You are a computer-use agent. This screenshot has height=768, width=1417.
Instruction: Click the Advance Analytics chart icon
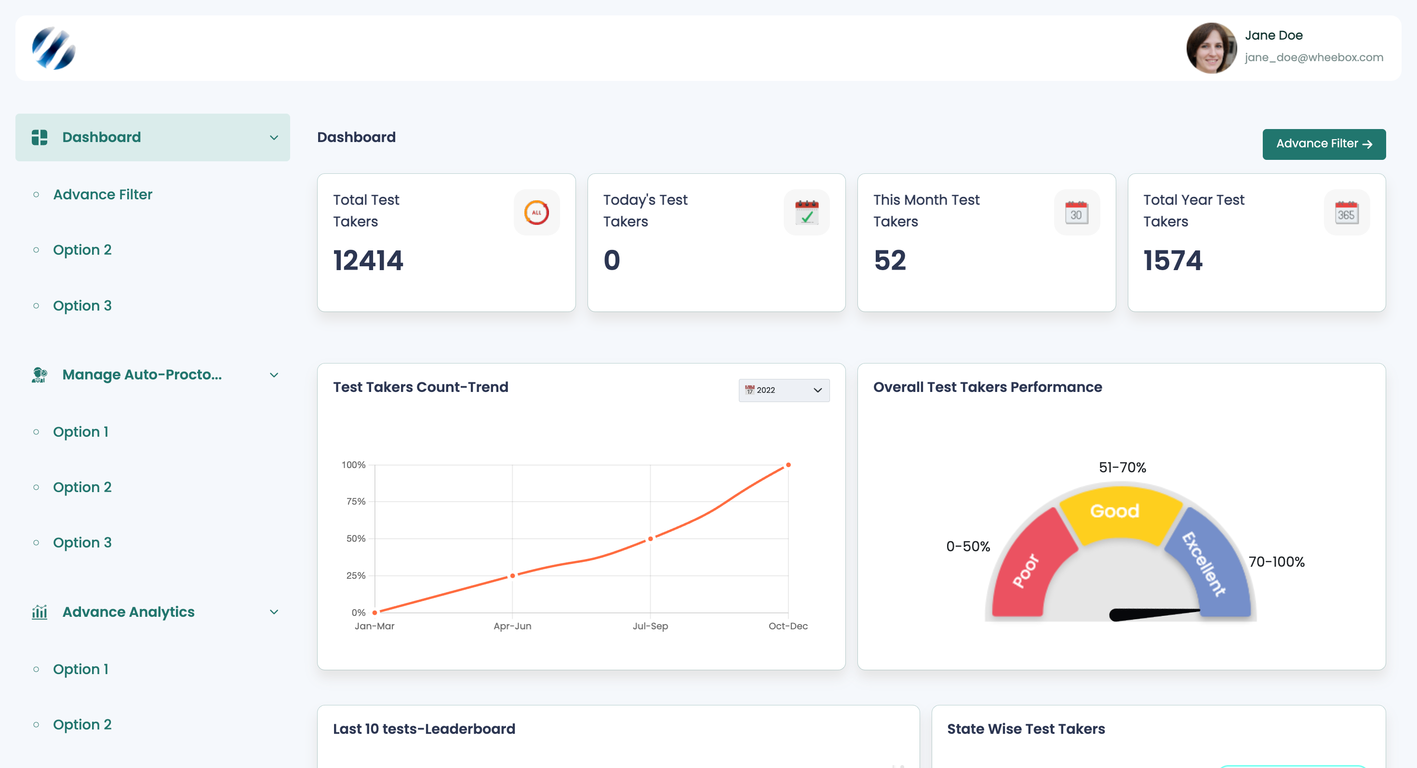coord(40,612)
